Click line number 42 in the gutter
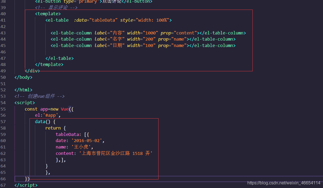323x188 pixels. click(3, 26)
